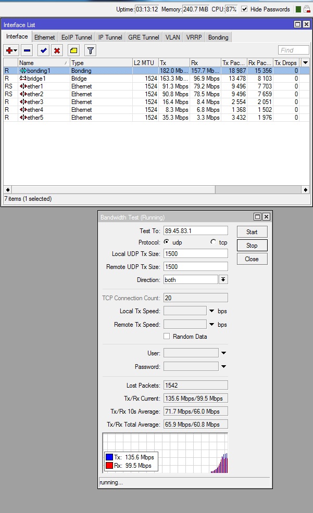The width and height of the screenshot is (313, 513).
Task: Click the red Rx legend swatch
Action: (x=109, y=465)
